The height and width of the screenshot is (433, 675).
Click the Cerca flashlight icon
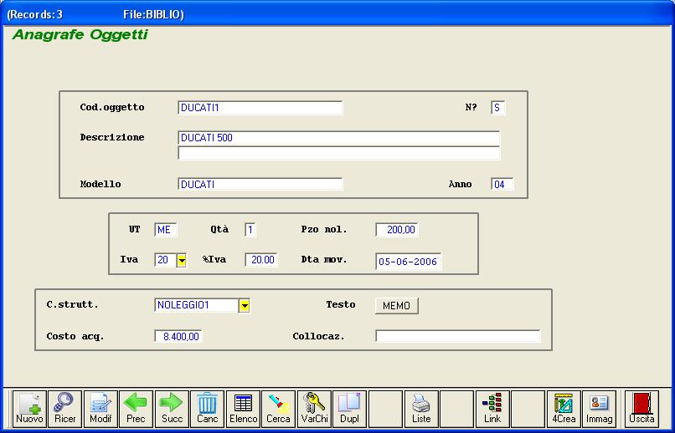pyautogui.click(x=279, y=409)
